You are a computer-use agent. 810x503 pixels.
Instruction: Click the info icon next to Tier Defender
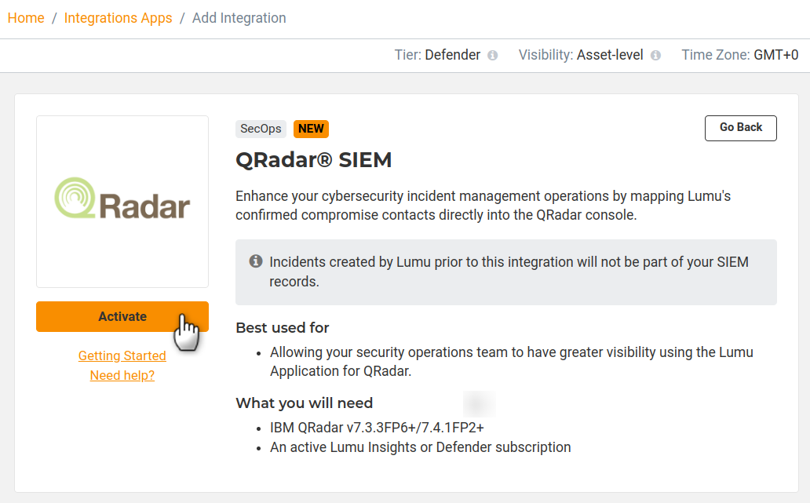pos(493,56)
